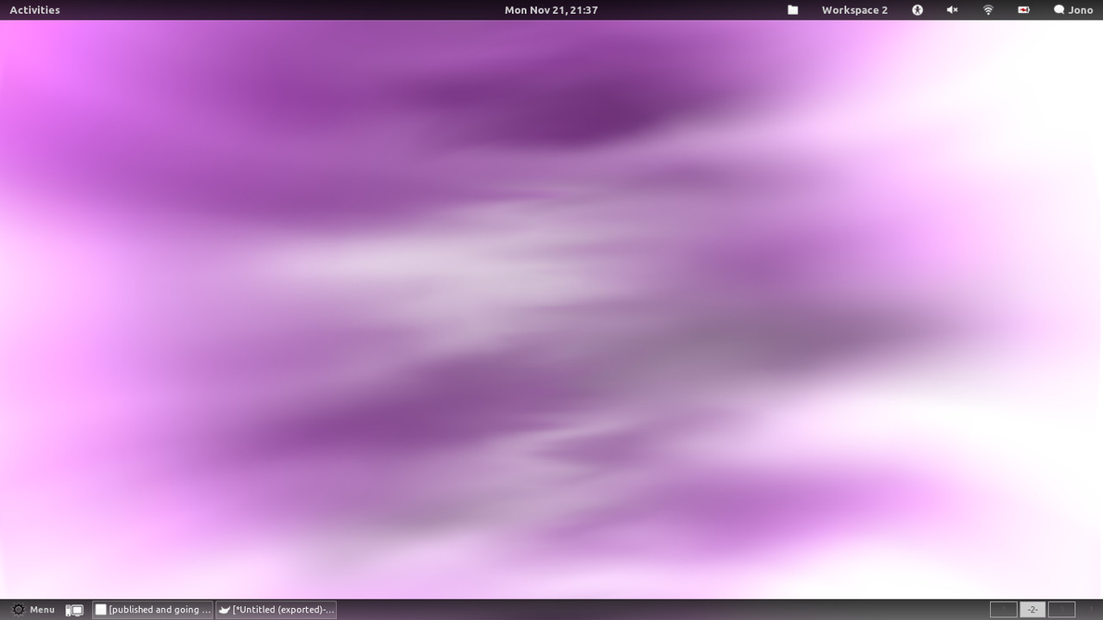Viewport: 1103px width, 620px height.
Task: Open the accessibility menu icon
Action: point(918,10)
